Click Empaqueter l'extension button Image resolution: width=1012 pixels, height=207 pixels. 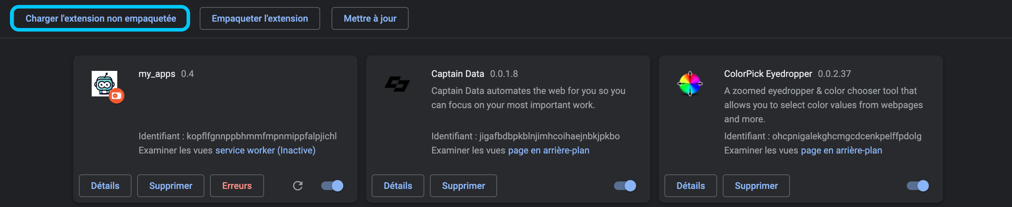click(260, 18)
